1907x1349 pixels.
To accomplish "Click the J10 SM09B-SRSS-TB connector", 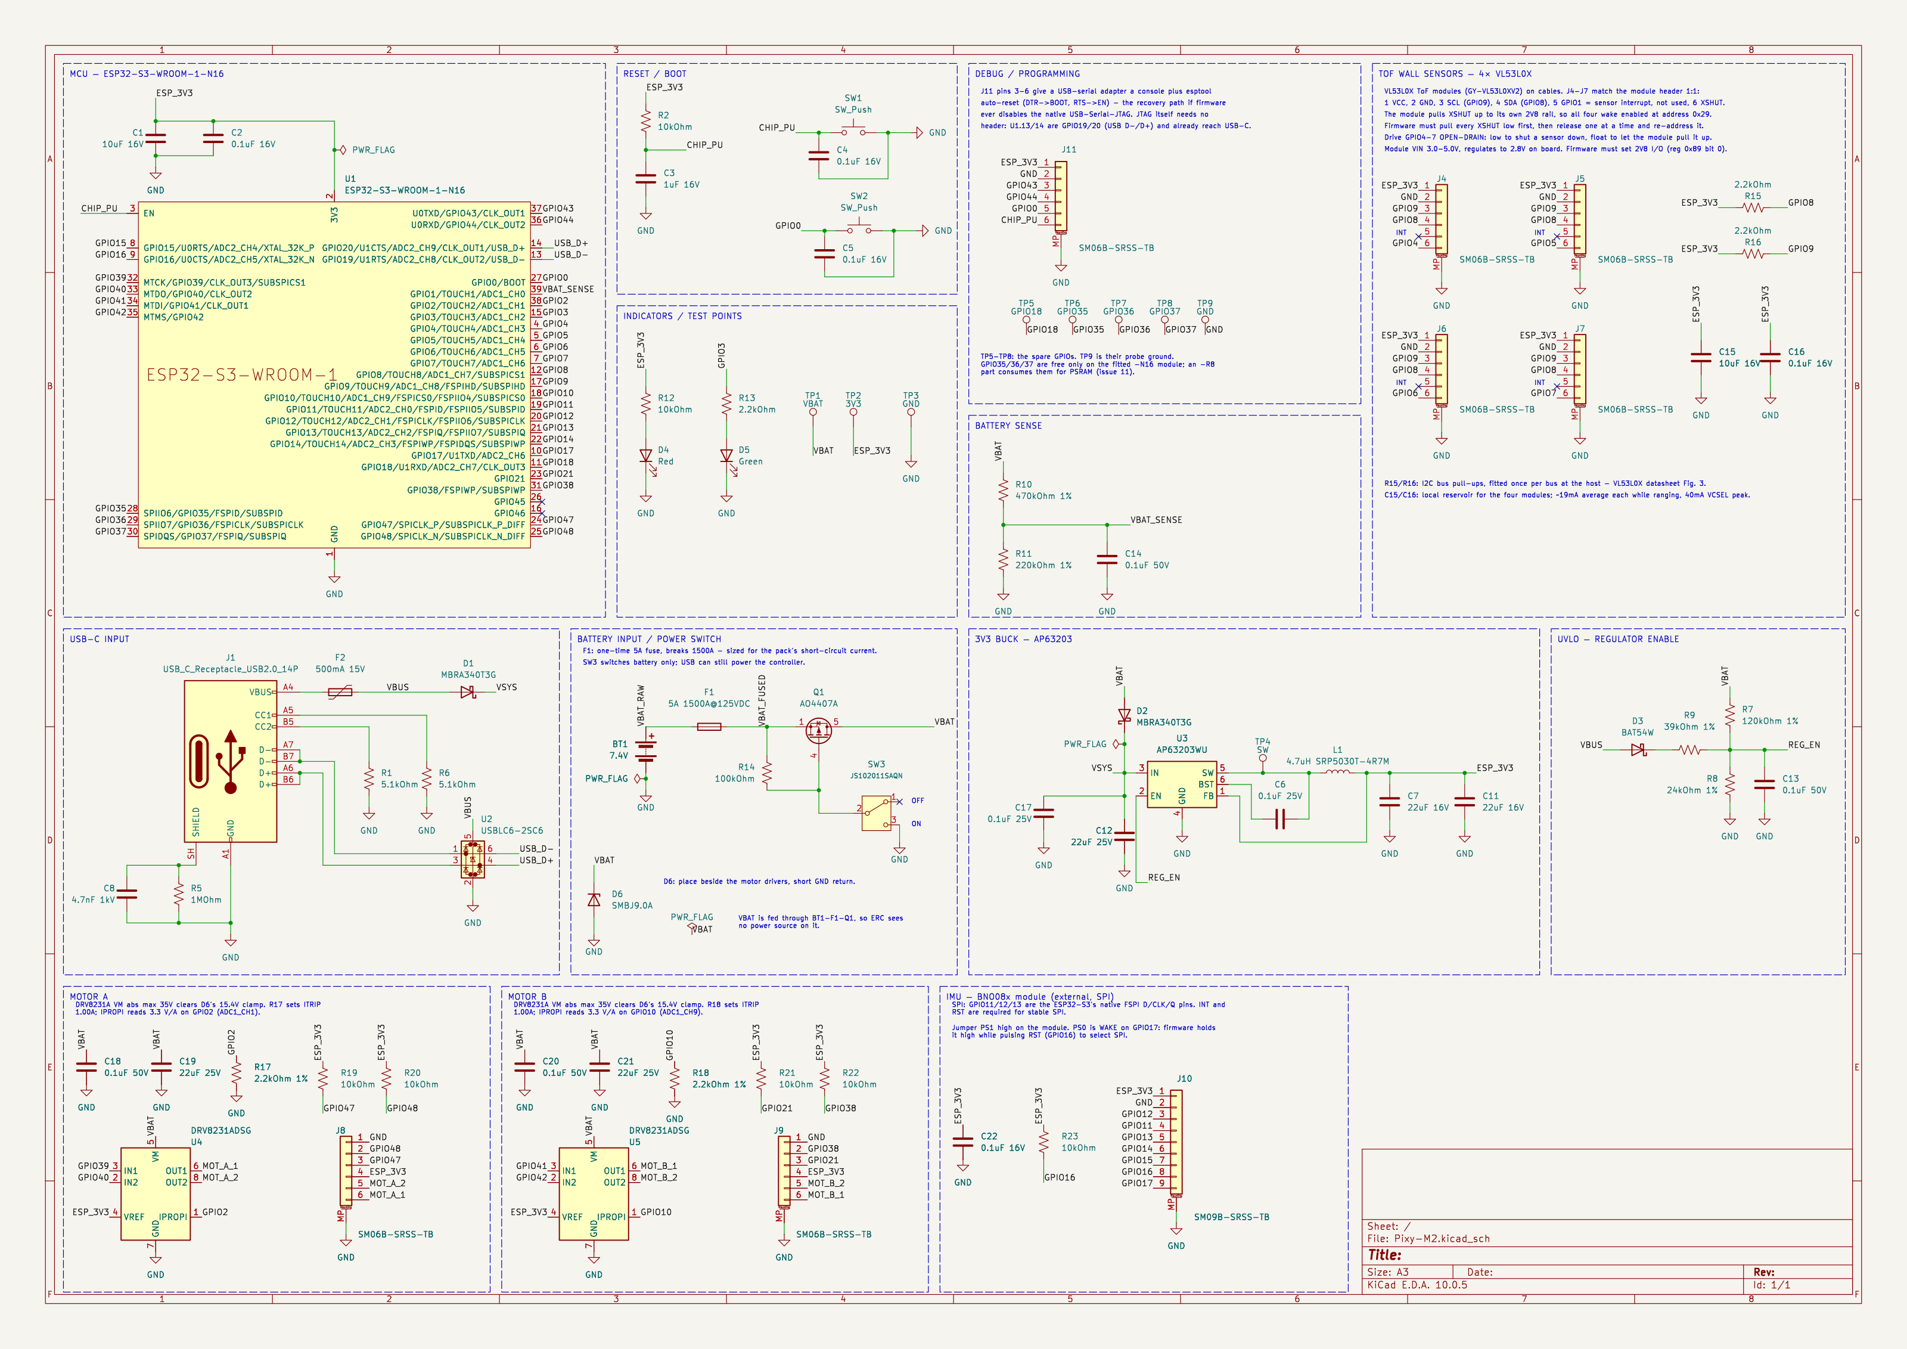I will [1176, 1142].
